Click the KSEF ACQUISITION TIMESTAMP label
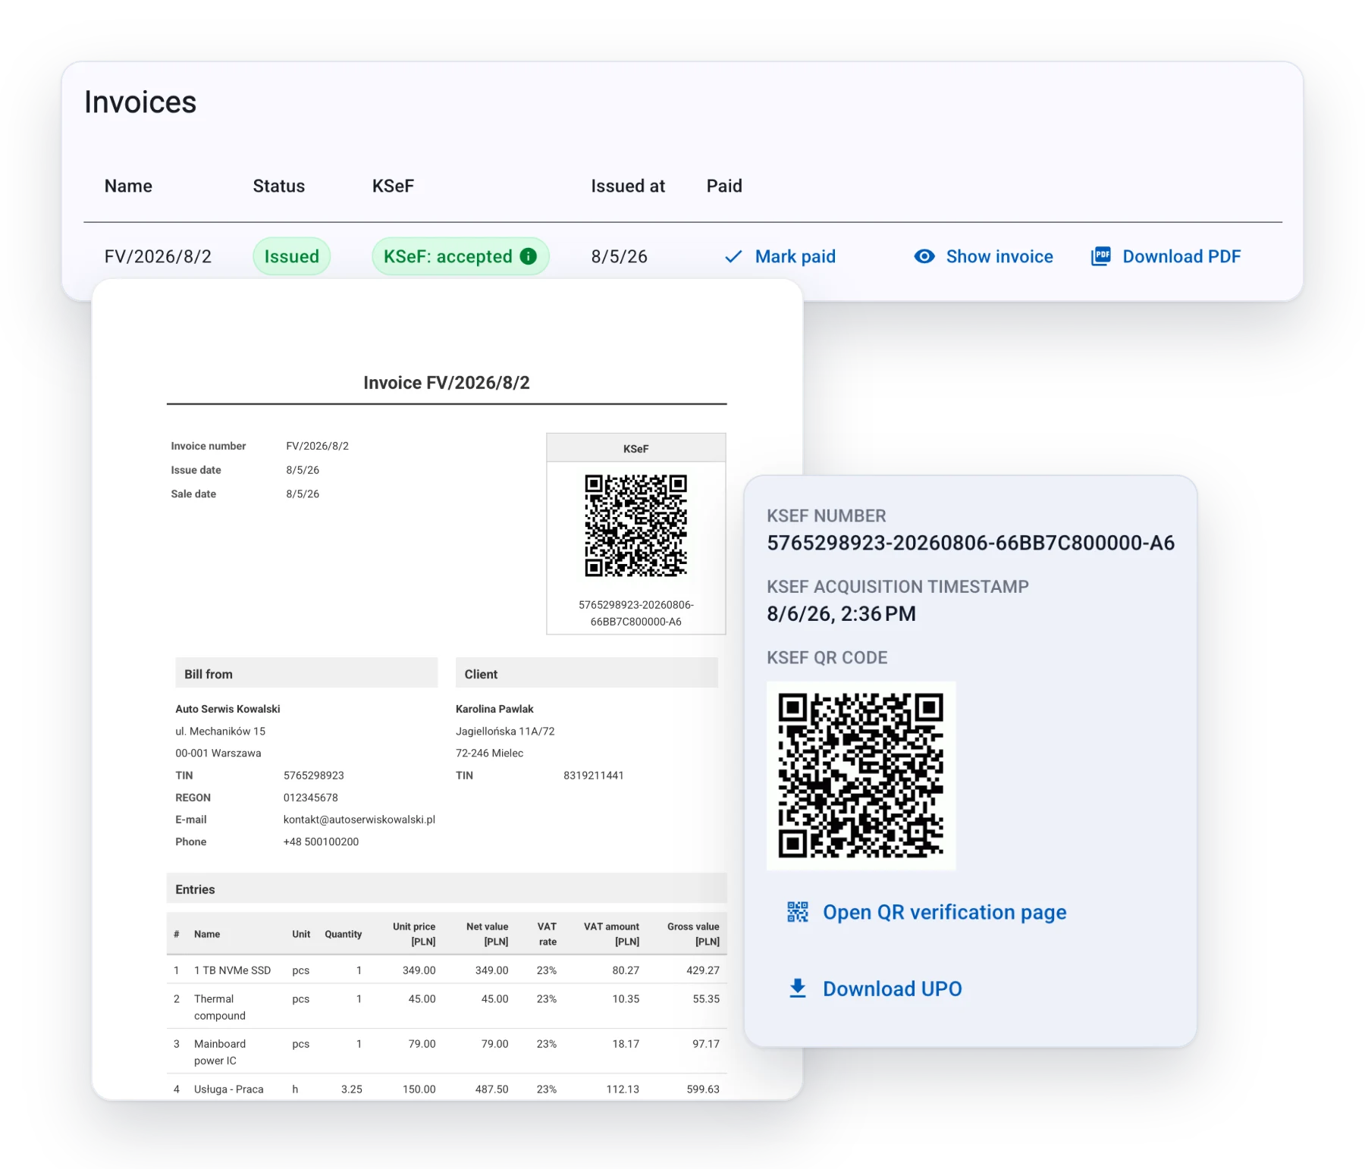The width and height of the screenshot is (1365, 1169). [x=898, y=587]
